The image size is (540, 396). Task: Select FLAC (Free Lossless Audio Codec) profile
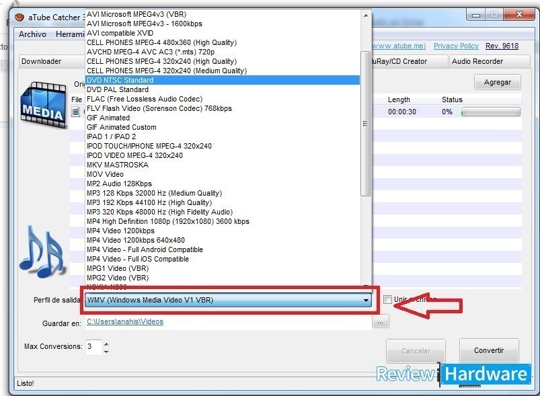(x=223, y=99)
